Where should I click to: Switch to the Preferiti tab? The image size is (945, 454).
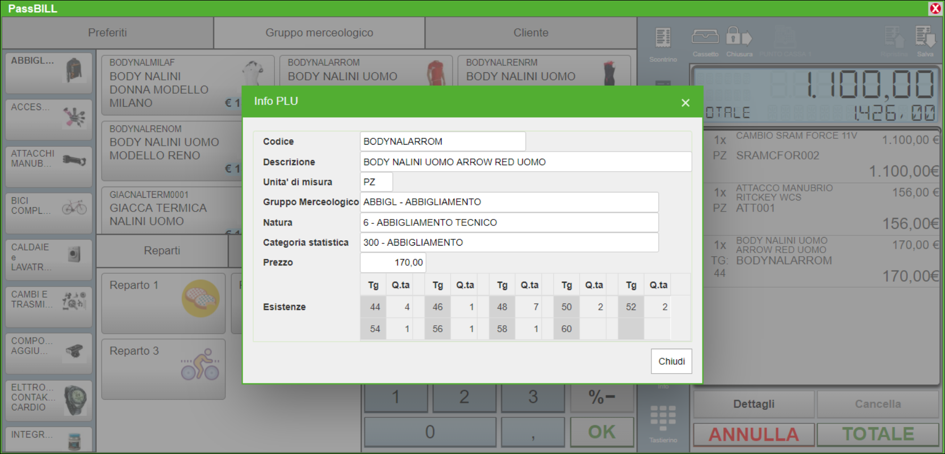point(107,32)
